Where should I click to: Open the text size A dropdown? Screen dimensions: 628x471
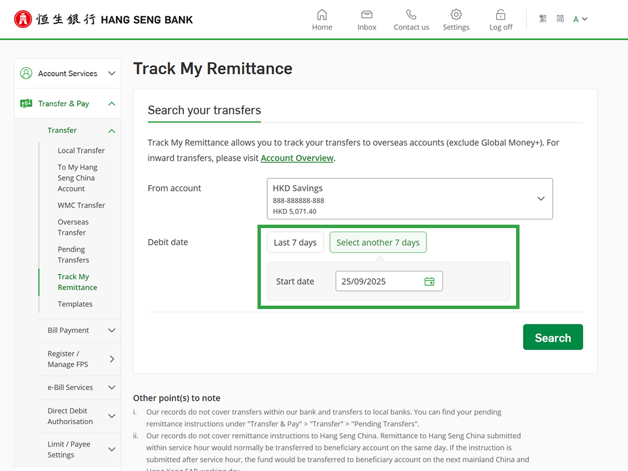[x=580, y=19]
